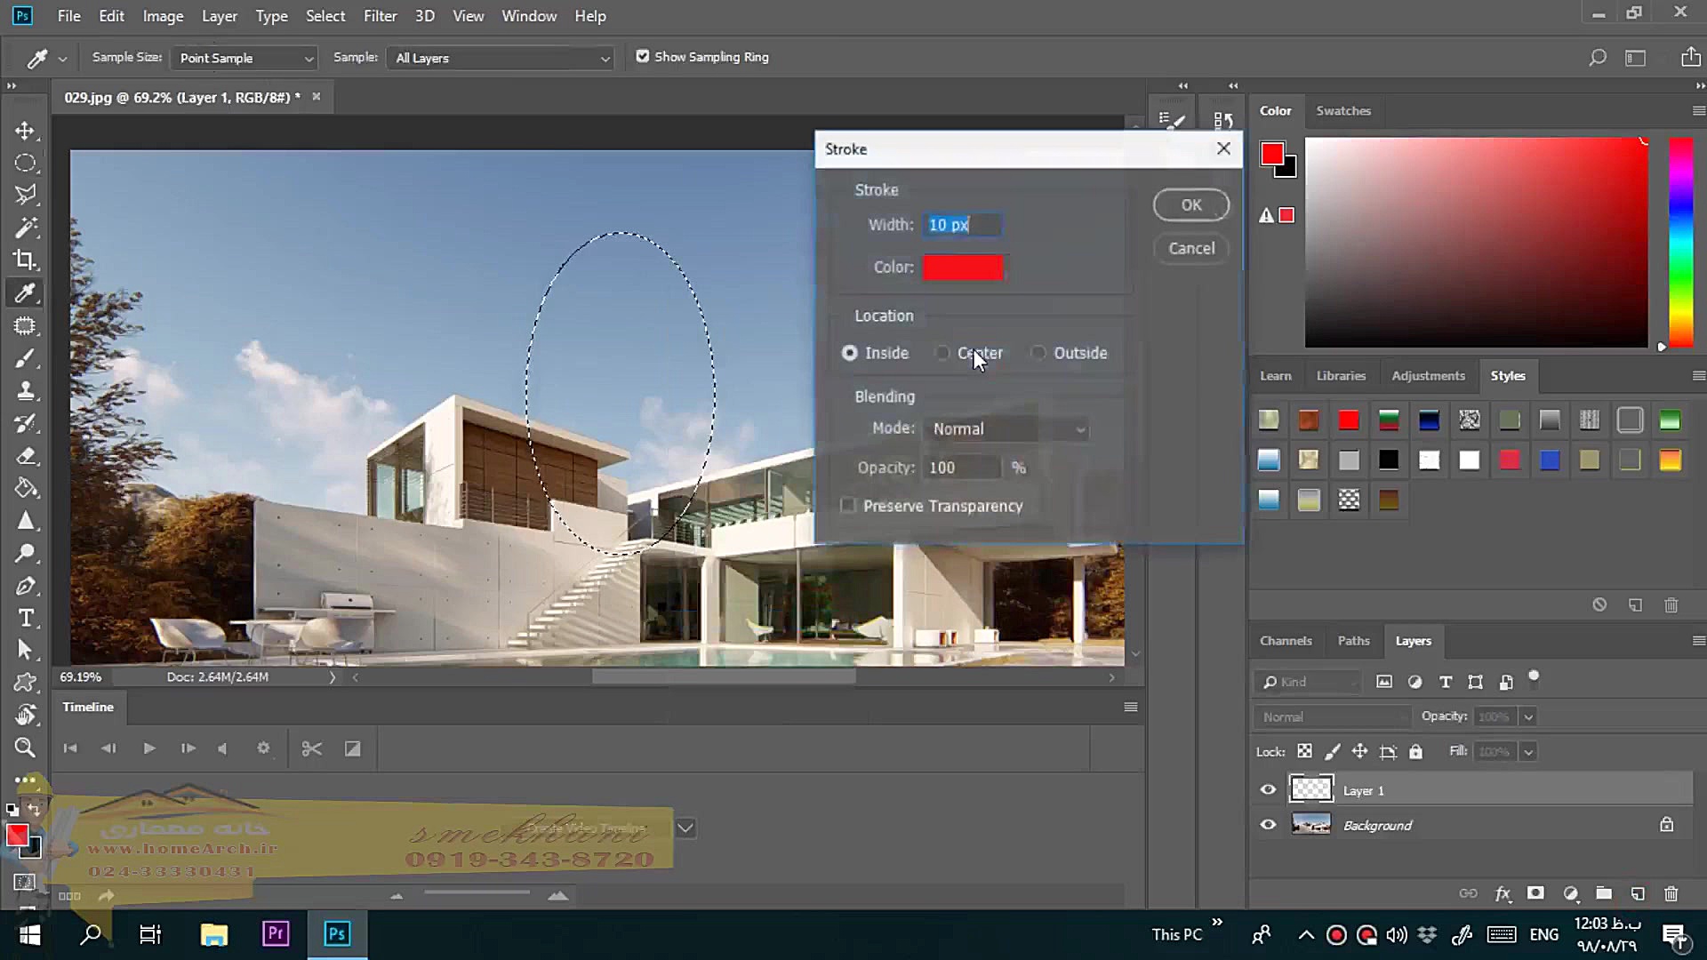Select the Horizontal Type tool

25,618
